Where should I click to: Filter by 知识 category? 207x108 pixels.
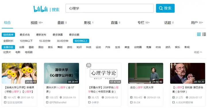pyautogui.click(x=79, y=47)
